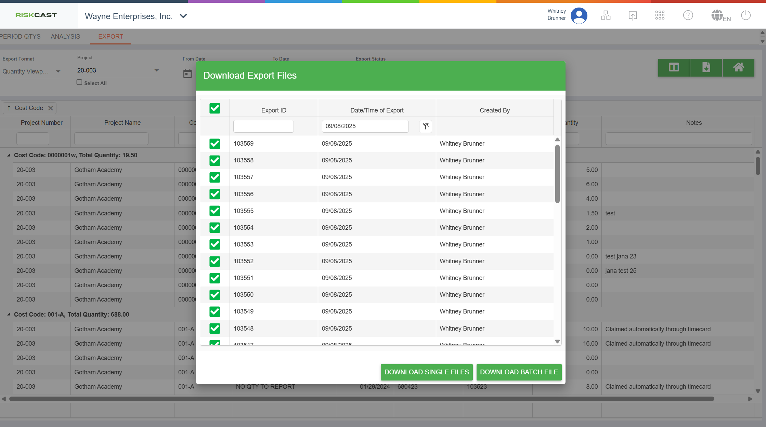Click the user profile avatar icon
Image resolution: width=766 pixels, height=427 pixels.
579,15
